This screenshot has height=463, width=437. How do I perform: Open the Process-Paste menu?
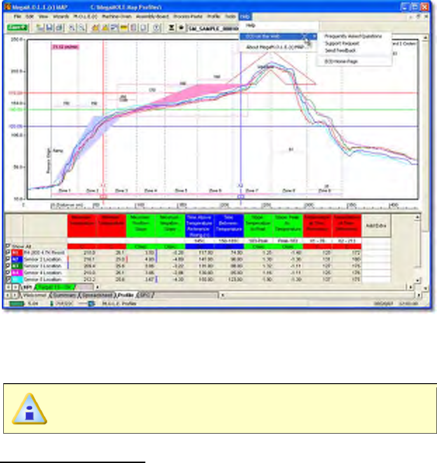[x=188, y=16]
